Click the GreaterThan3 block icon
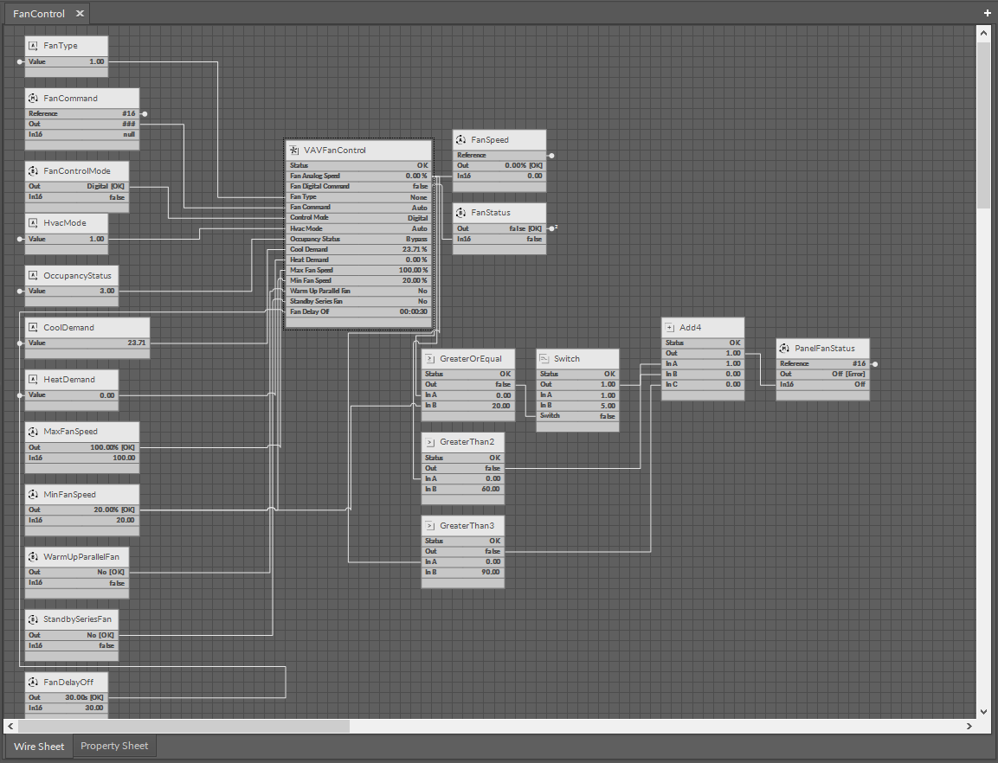 point(429,526)
